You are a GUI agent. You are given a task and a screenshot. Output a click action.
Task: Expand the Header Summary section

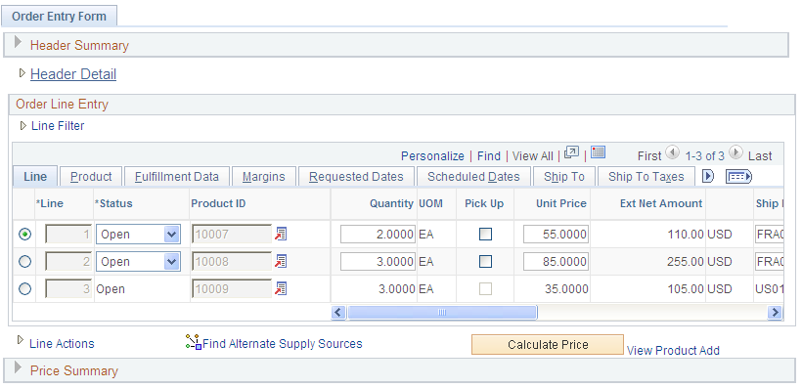[x=19, y=42]
